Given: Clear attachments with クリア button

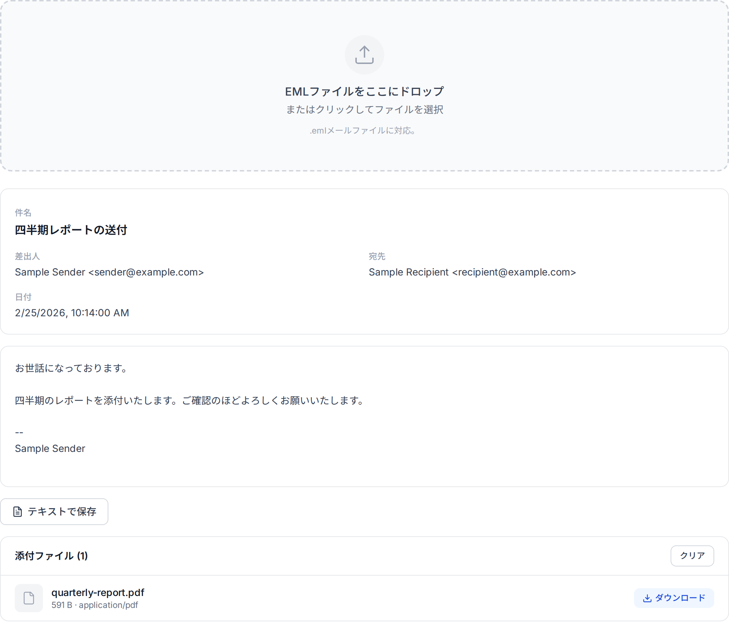Looking at the screenshot, I should pyautogui.click(x=692, y=556).
